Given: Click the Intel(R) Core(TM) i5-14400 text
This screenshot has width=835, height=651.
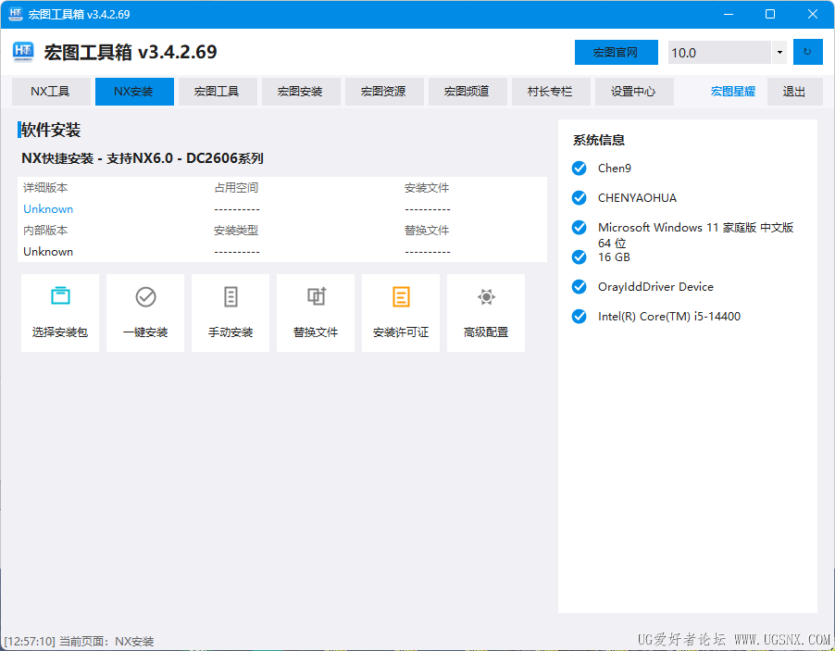Looking at the screenshot, I should 669,317.
